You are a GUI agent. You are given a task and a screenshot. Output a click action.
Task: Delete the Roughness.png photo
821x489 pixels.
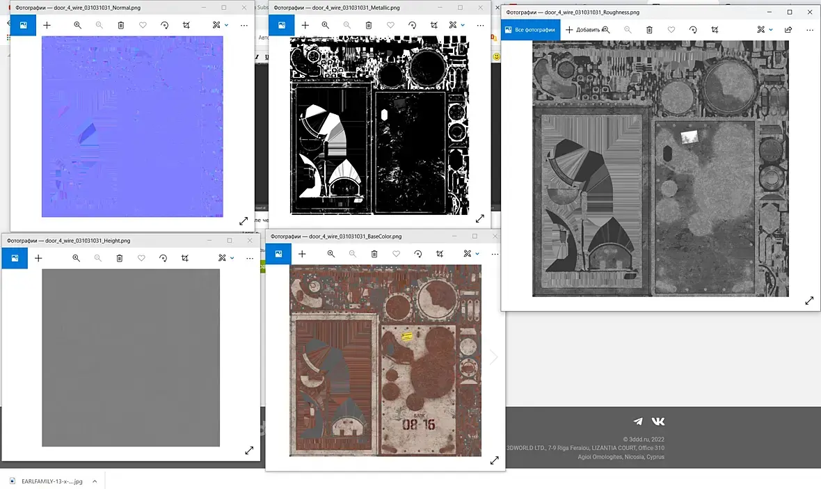pos(649,30)
